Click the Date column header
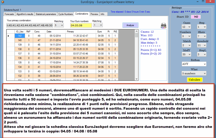 (55, 32)
